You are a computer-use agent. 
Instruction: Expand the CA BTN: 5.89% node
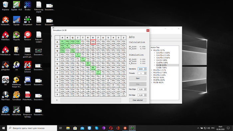click(154, 63)
